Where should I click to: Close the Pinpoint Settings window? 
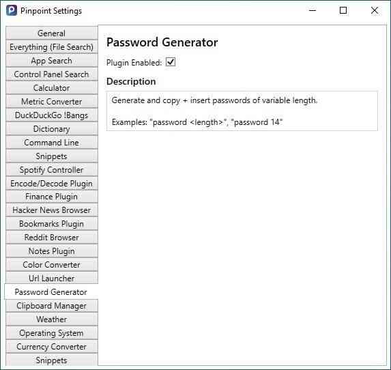[x=375, y=10]
